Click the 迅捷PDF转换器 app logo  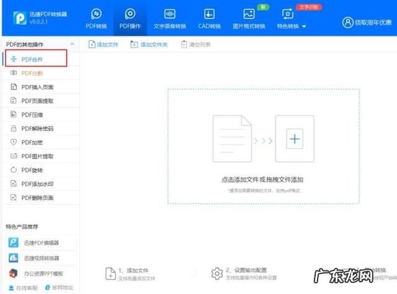(20, 18)
